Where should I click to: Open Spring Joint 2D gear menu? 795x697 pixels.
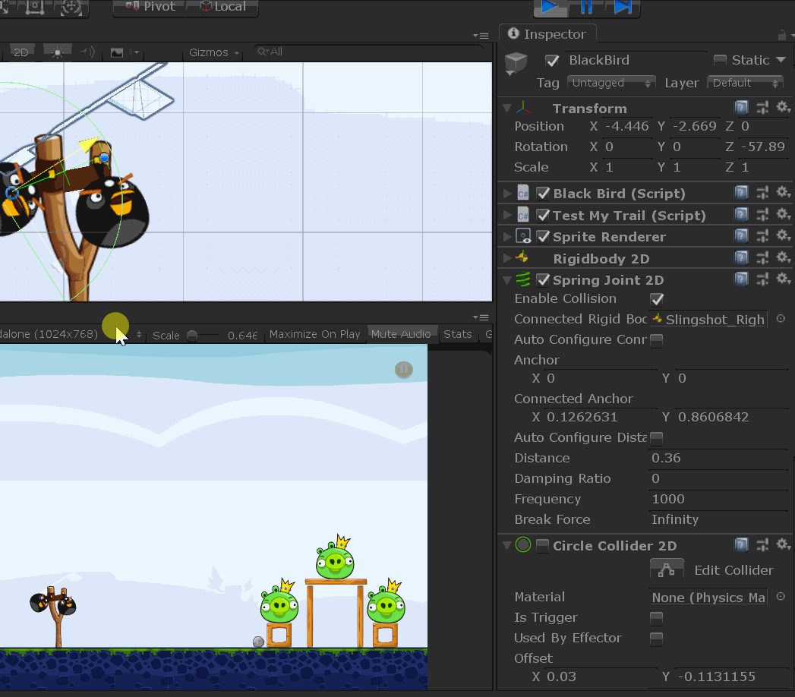click(783, 279)
